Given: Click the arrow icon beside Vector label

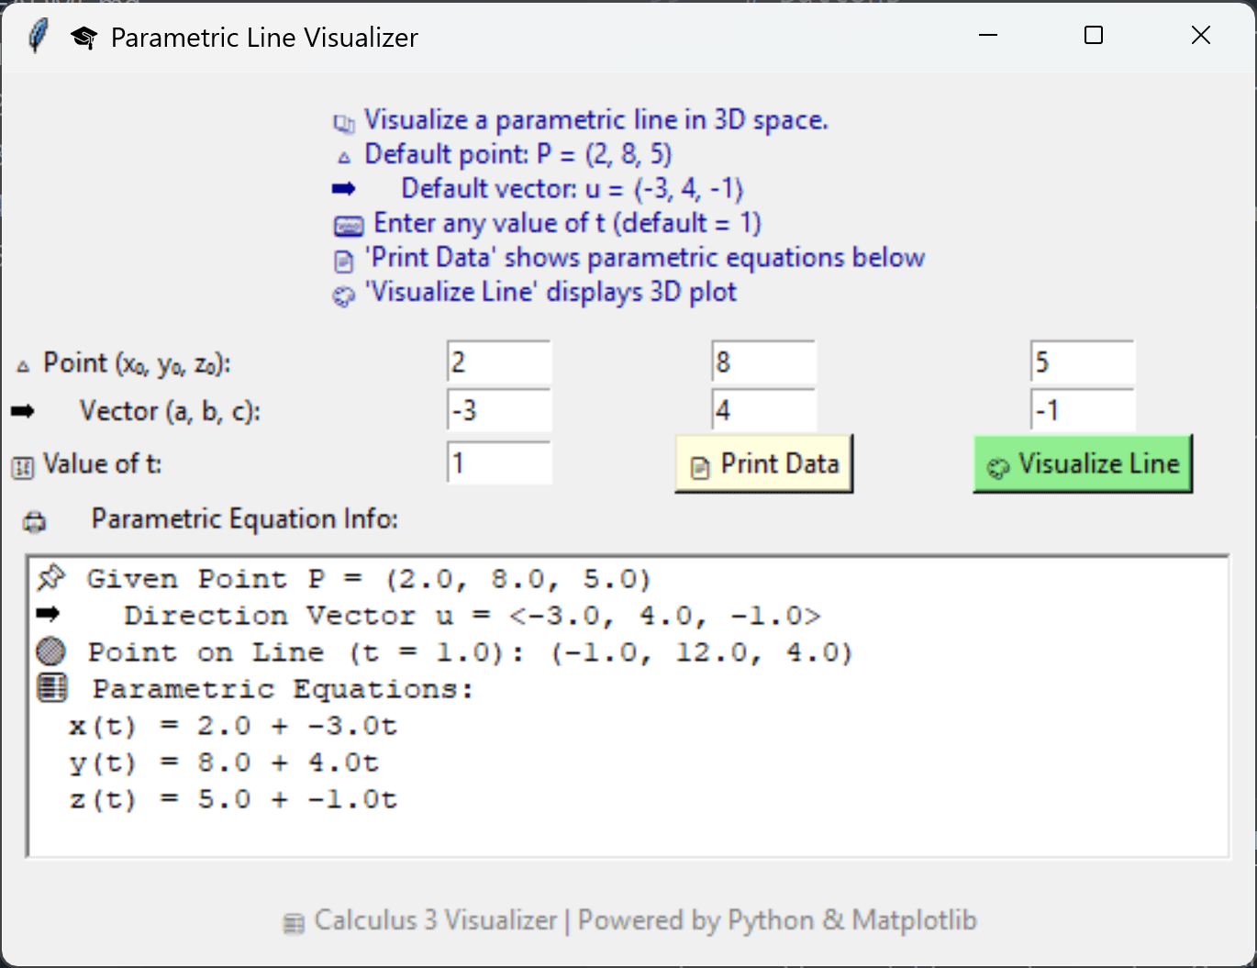Looking at the screenshot, I should point(23,412).
